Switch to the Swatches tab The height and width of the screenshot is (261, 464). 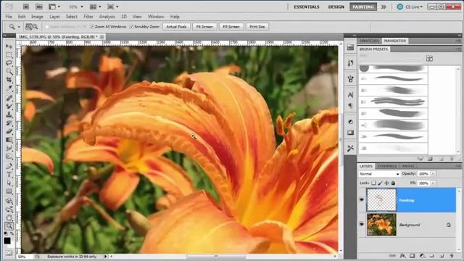[369, 41]
